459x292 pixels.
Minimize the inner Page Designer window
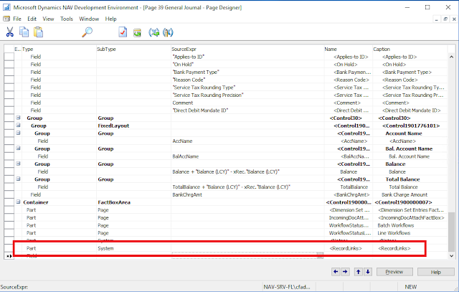click(x=437, y=19)
